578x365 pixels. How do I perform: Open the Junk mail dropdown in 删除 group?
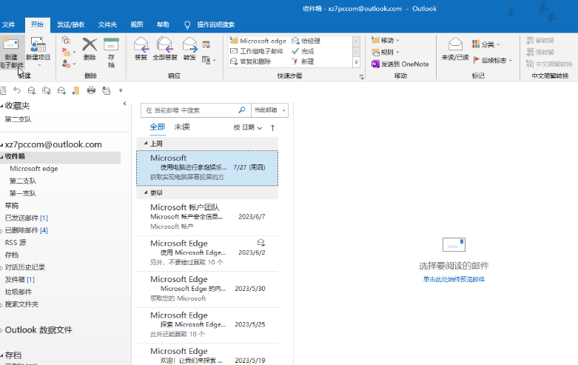pyautogui.click(x=69, y=64)
